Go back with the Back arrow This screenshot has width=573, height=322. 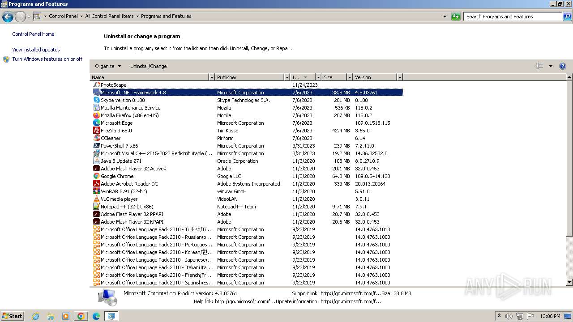coord(8,17)
